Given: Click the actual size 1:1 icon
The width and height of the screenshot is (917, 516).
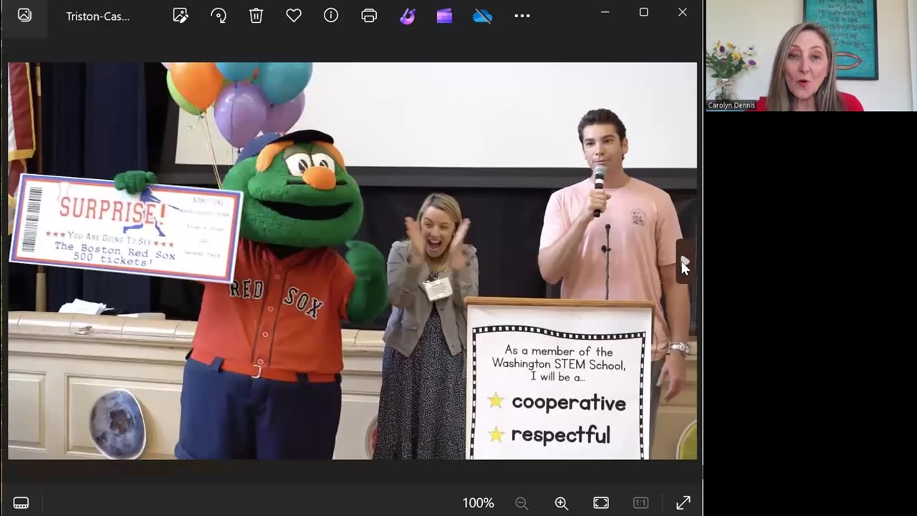Looking at the screenshot, I should pyautogui.click(x=641, y=503).
